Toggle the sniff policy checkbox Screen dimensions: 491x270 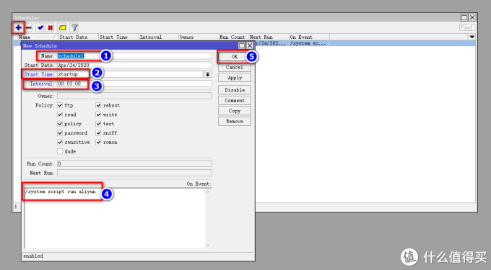(98, 133)
